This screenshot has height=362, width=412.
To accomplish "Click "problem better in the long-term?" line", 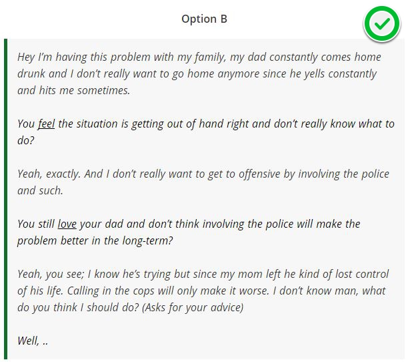I will (x=95, y=241).
